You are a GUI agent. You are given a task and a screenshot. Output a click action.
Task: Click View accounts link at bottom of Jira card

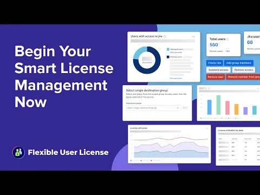point(175,78)
